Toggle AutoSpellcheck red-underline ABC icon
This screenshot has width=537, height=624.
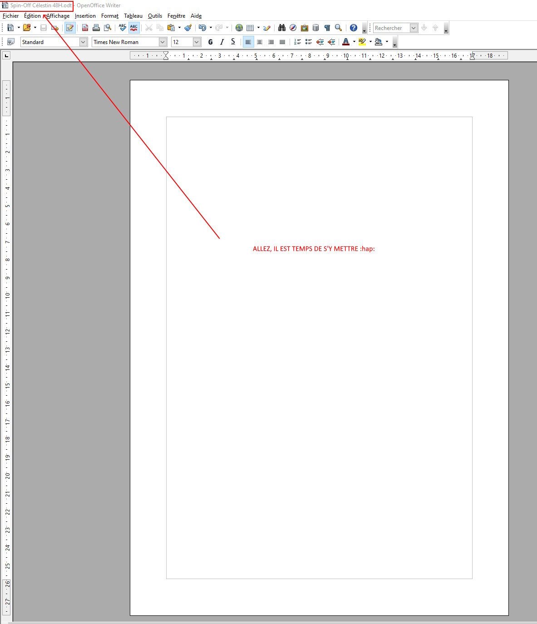(134, 28)
